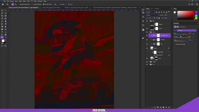
Task: Expand the bottom layer group arrow
Action: pyautogui.click(x=149, y=64)
